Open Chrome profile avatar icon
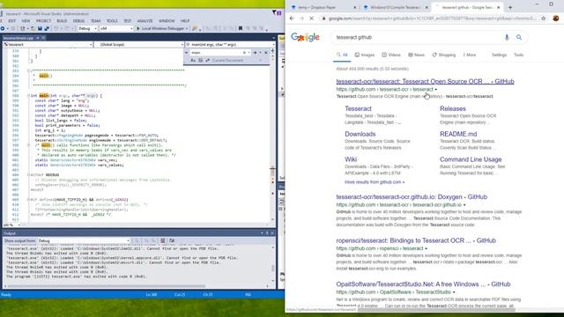Screen dimensions: 564x317 [x=556, y=18]
